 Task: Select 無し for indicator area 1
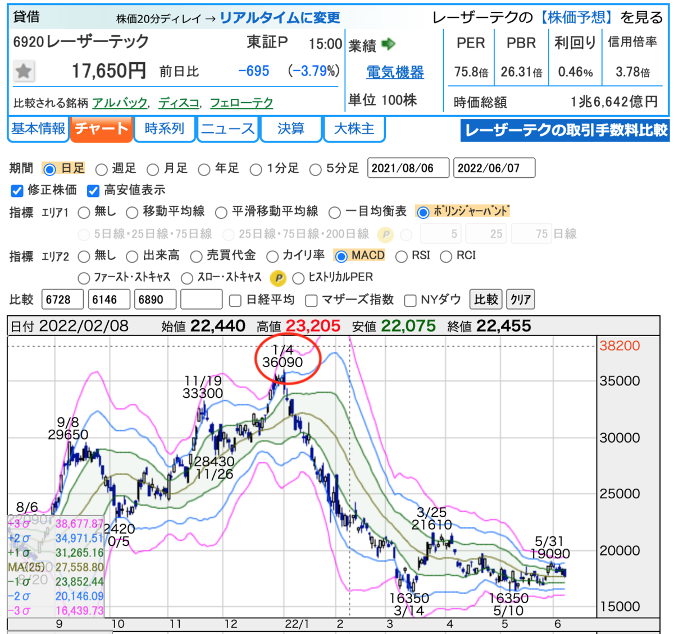pos(84,212)
